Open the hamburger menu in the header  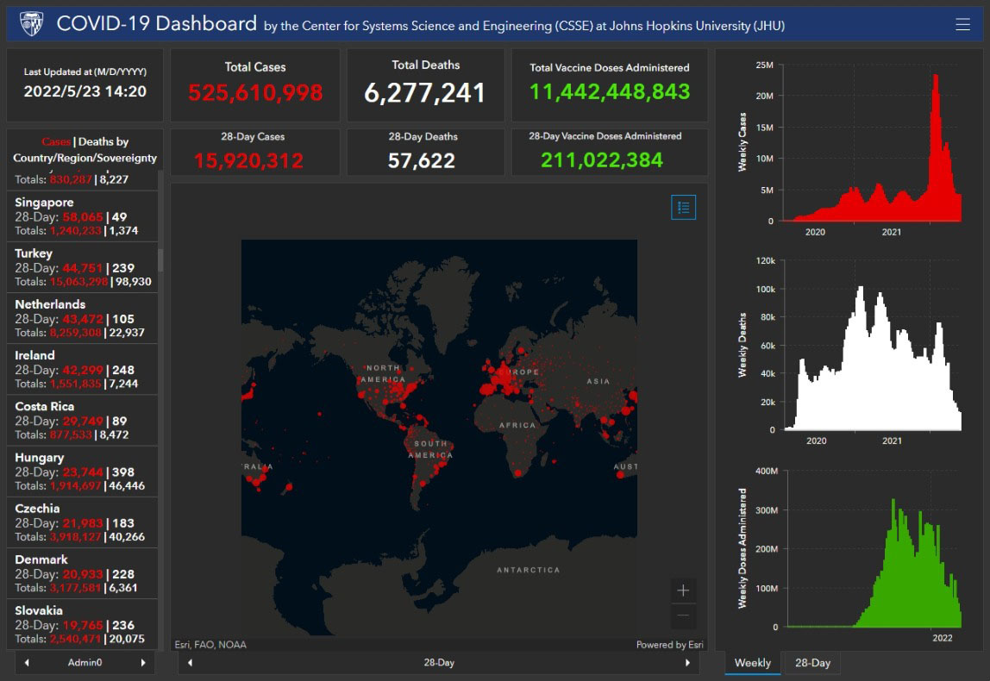pyautogui.click(x=962, y=25)
